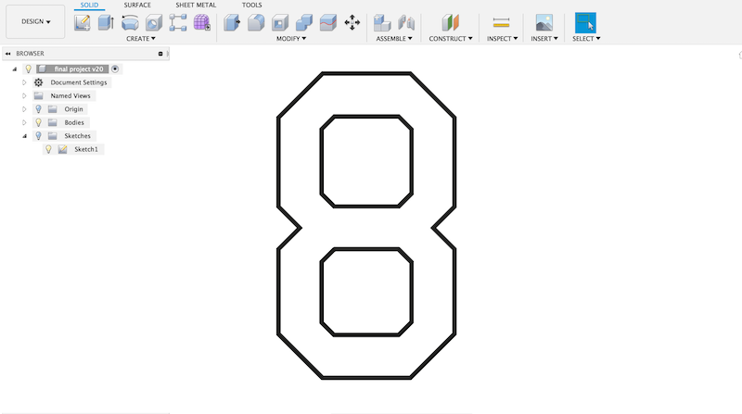Select the Move/Copy arrows icon

[352, 22]
